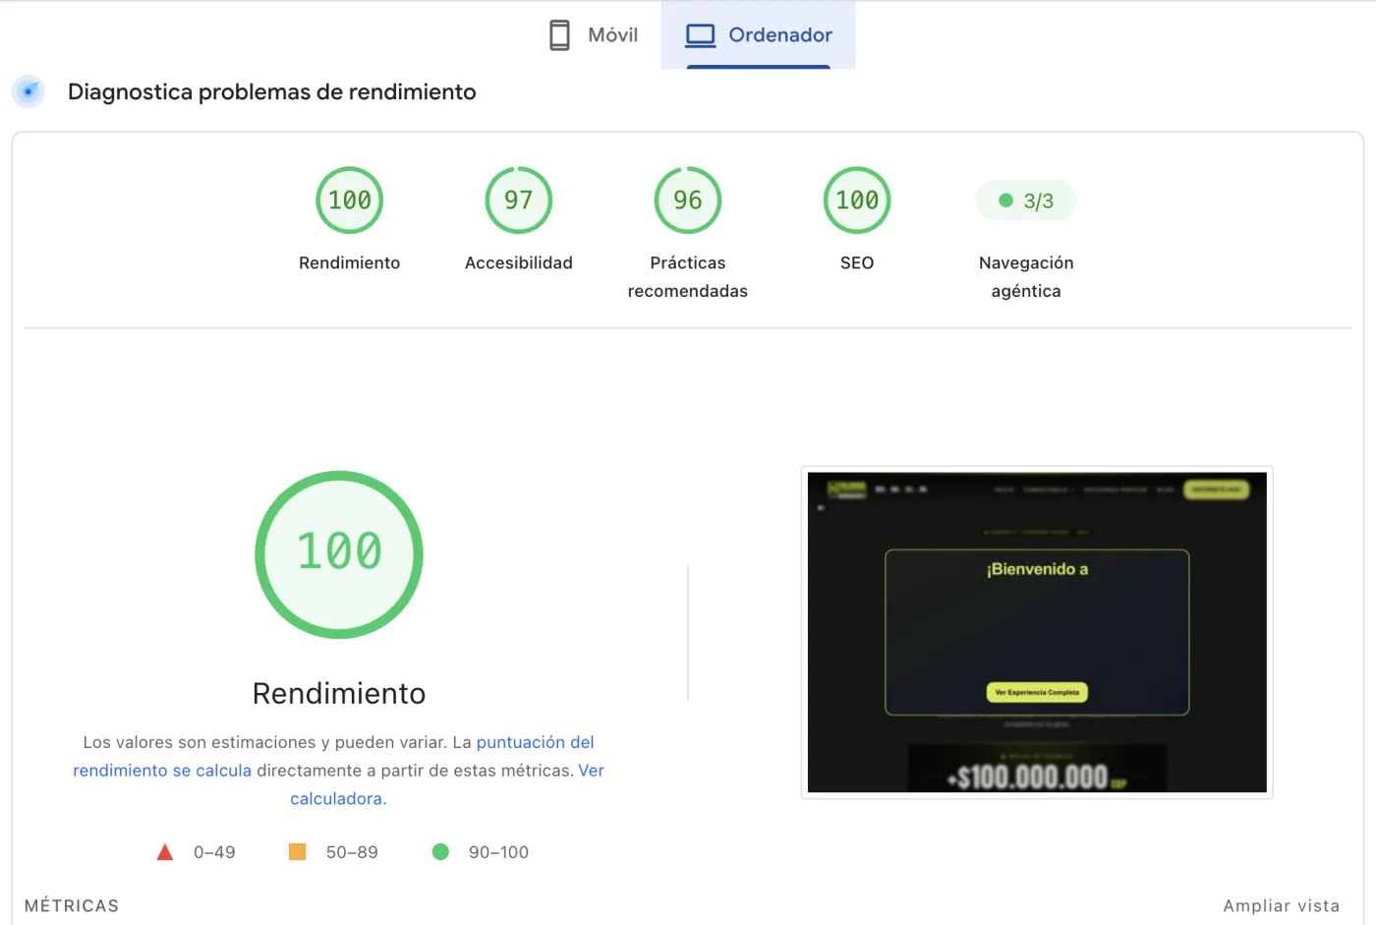The image size is (1376, 925).
Task: Click the Diagnostica problemas de rendimiento heading
Action: pyautogui.click(x=272, y=92)
